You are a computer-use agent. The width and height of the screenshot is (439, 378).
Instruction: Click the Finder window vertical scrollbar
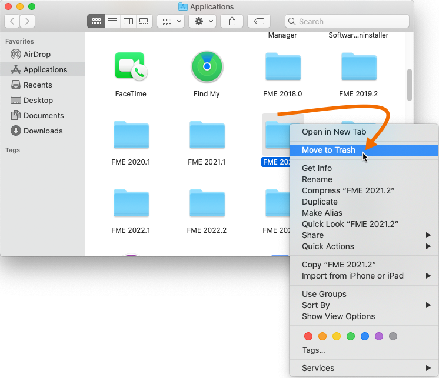click(410, 85)
